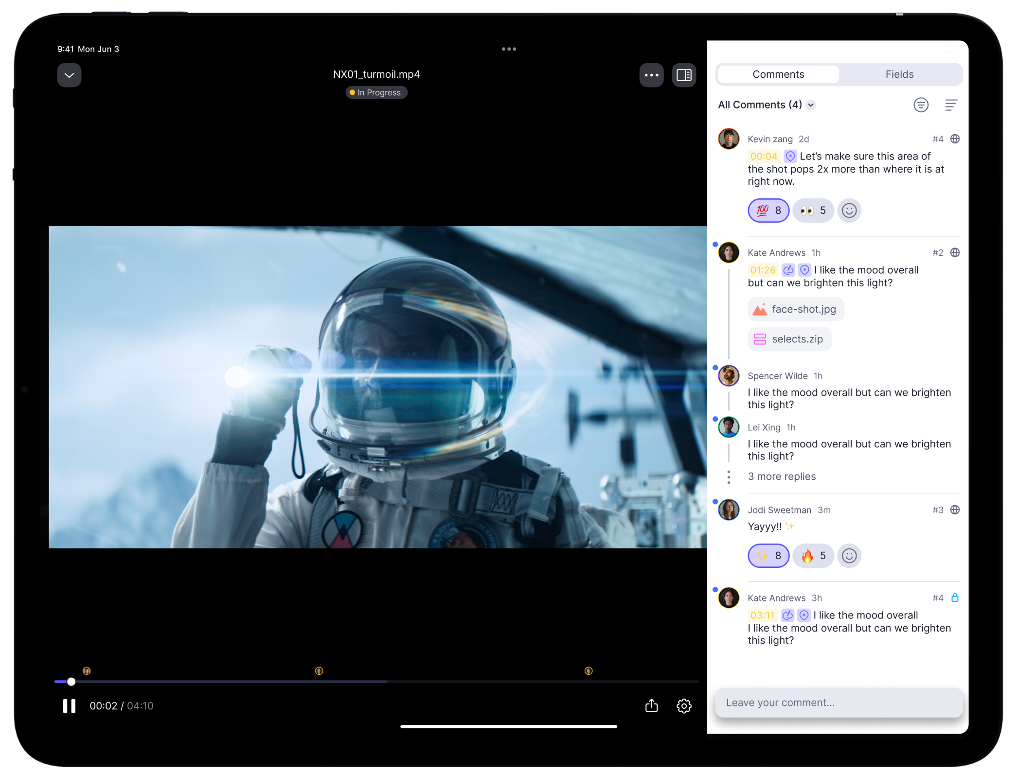Click the collapse chevron at top left
This screenshot has height=774, width=1017.
tap(69, 75)
